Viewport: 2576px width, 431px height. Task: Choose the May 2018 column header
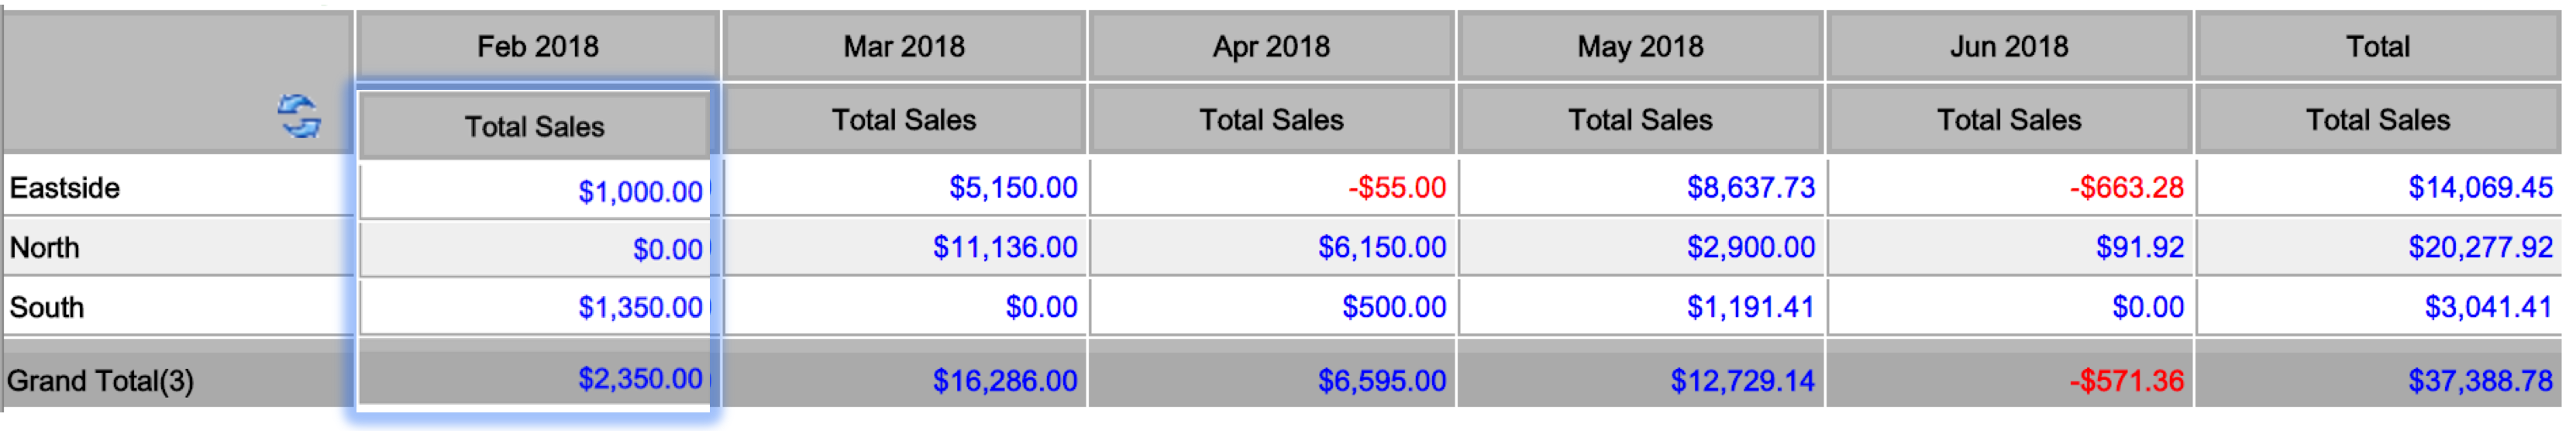tap(1640, 46)
